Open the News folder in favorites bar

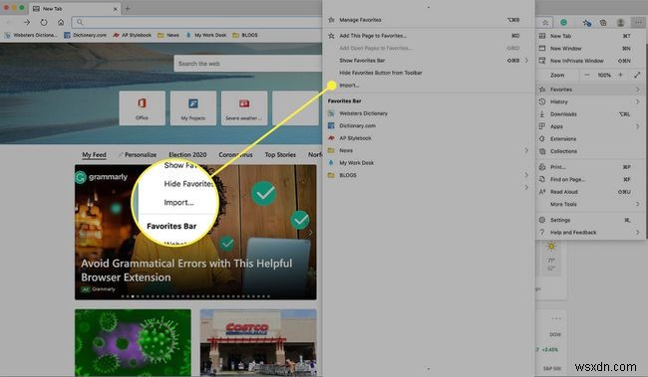pos(168,35)
